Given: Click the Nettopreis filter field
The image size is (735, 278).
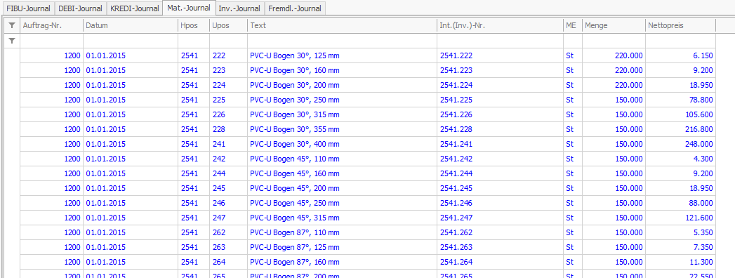Looking at the screenshot, I should [x=680, y=41].
